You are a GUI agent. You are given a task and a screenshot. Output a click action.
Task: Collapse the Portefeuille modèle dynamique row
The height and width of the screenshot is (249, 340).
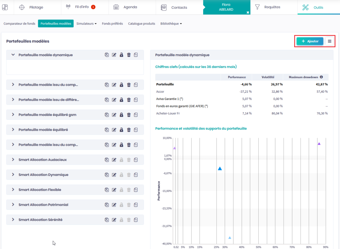coord(13,55)
